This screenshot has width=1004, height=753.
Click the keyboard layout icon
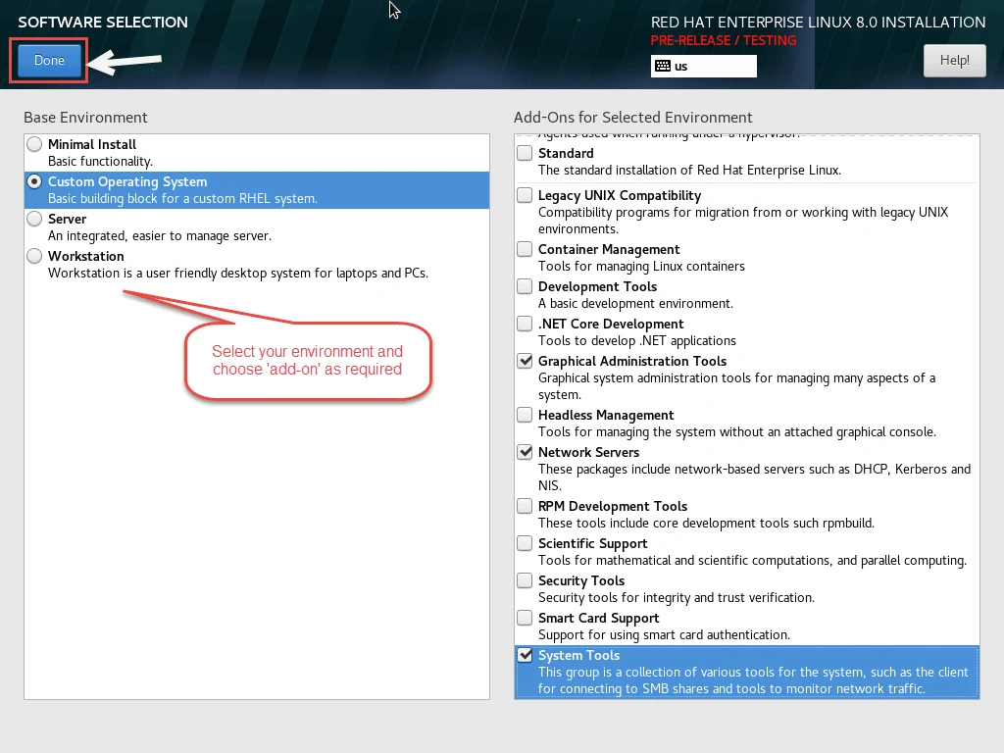[663, 67]
